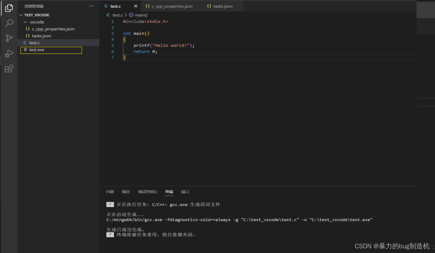Open tasks.json in the file tree

pos(41,36)
